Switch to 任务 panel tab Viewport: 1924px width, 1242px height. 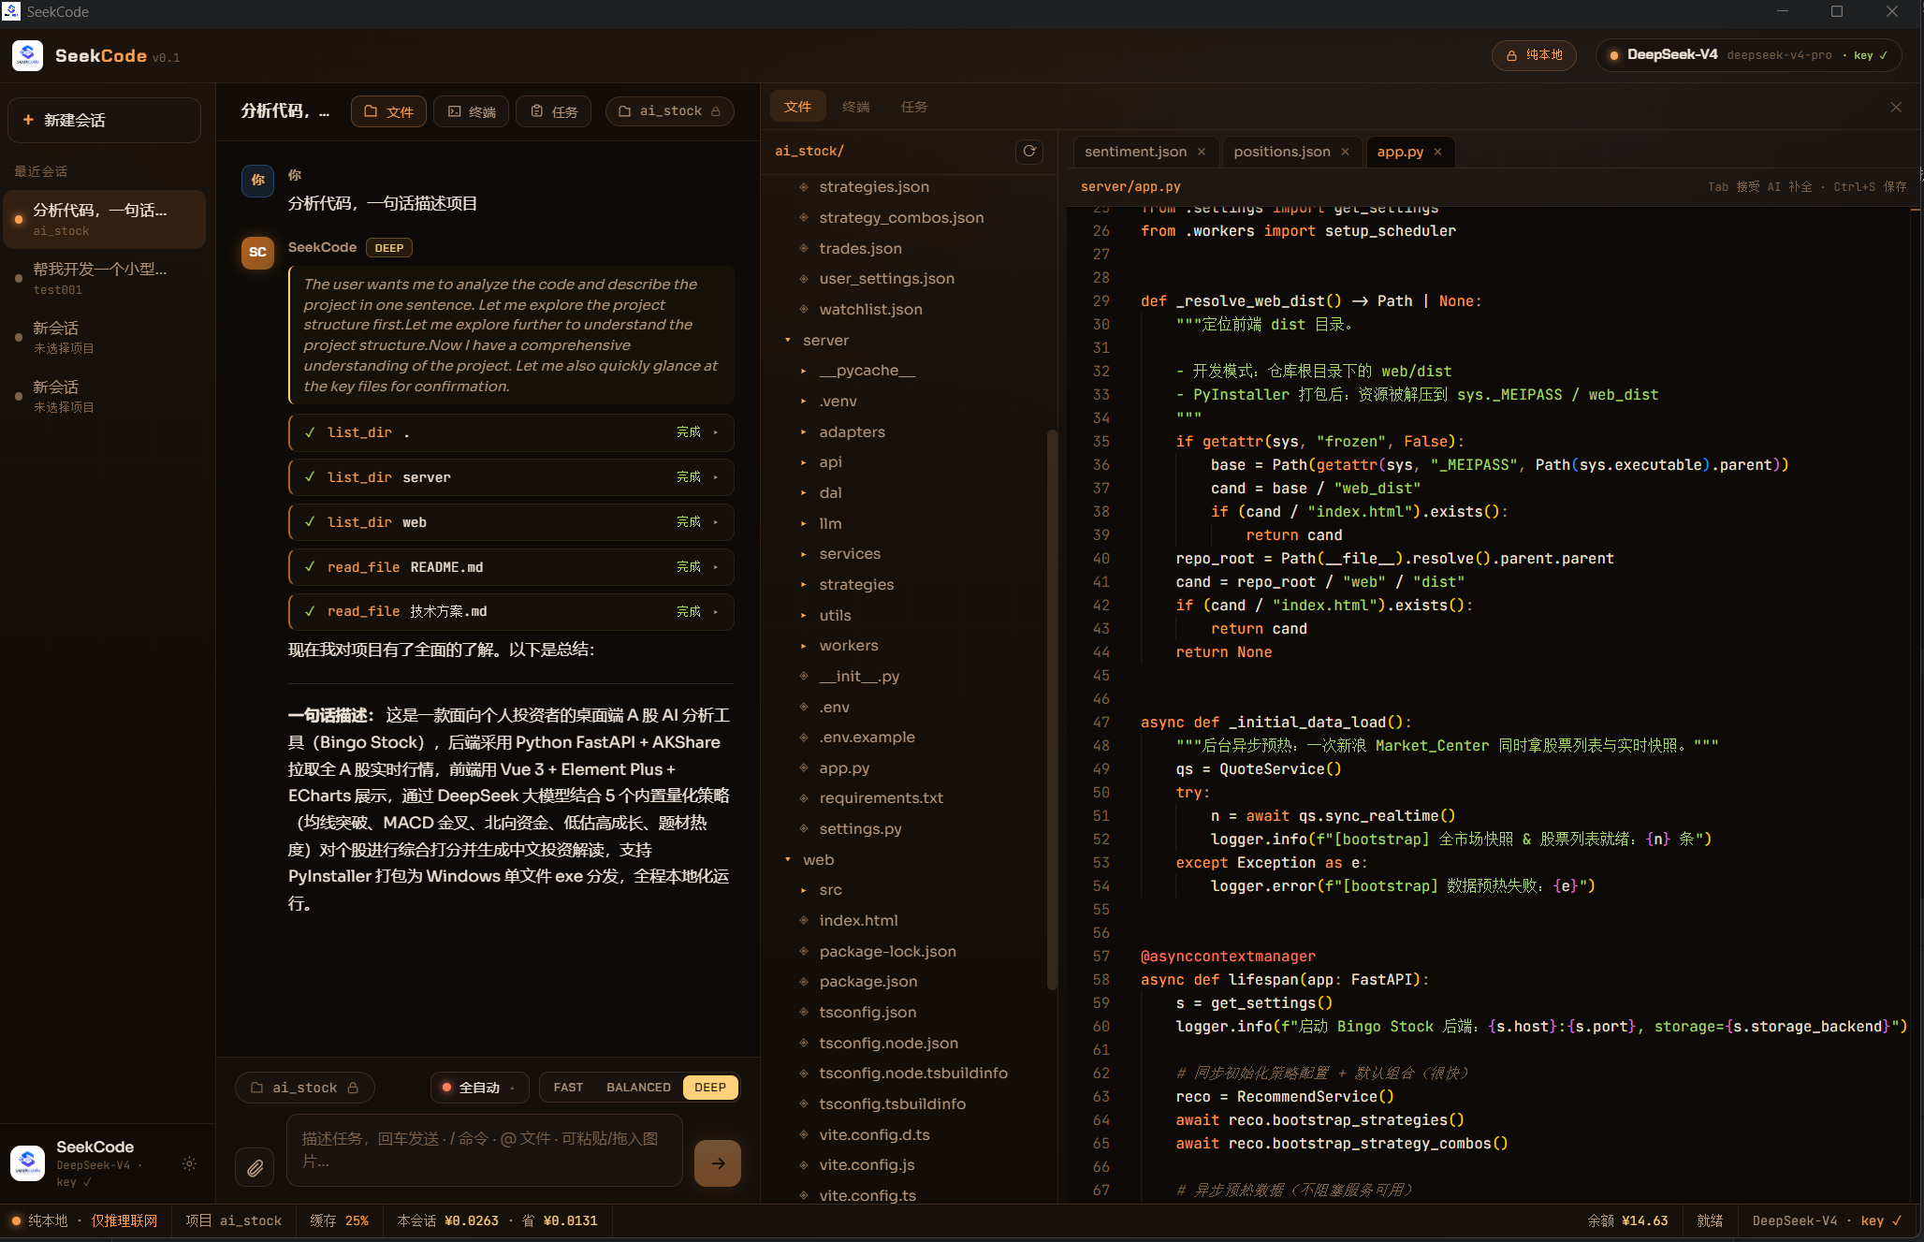click(x=914, y=107)
